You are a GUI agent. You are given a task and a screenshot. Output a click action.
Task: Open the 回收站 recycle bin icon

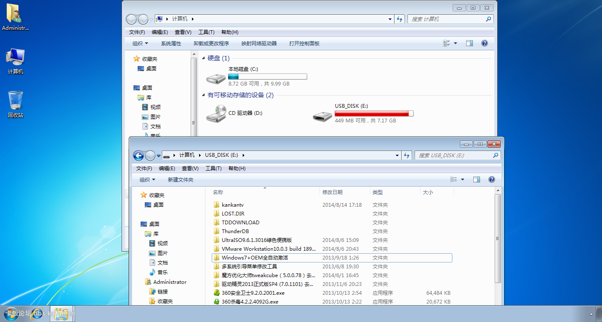pos(16,104)
